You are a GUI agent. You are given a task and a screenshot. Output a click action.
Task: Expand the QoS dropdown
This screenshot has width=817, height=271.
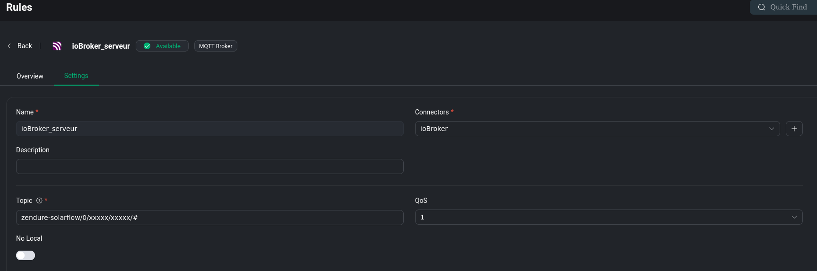(x=608, y=217)
